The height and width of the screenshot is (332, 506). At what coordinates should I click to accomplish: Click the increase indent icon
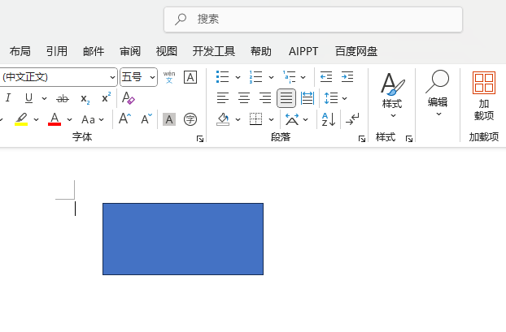pos(347,77)
